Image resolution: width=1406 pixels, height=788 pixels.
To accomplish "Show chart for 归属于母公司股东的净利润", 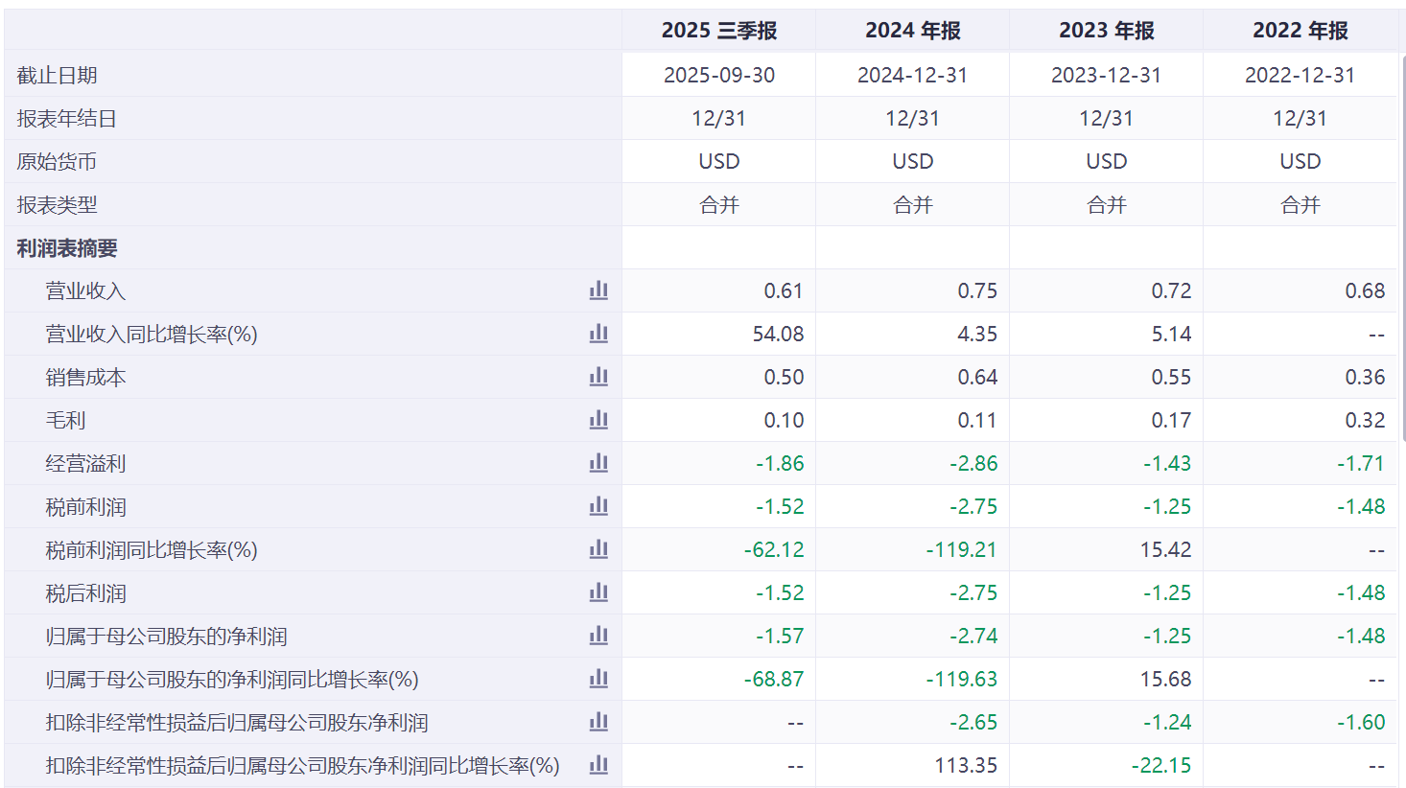I will click(598, 636).
